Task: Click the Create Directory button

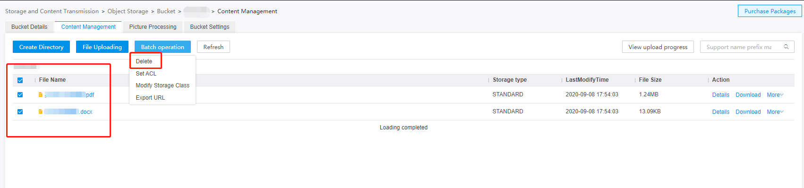Action: [42, 47]
